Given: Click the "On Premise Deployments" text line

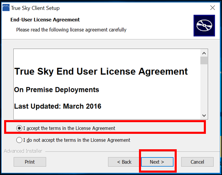Looking at the screenshot, I should click(x=57, y=90).
